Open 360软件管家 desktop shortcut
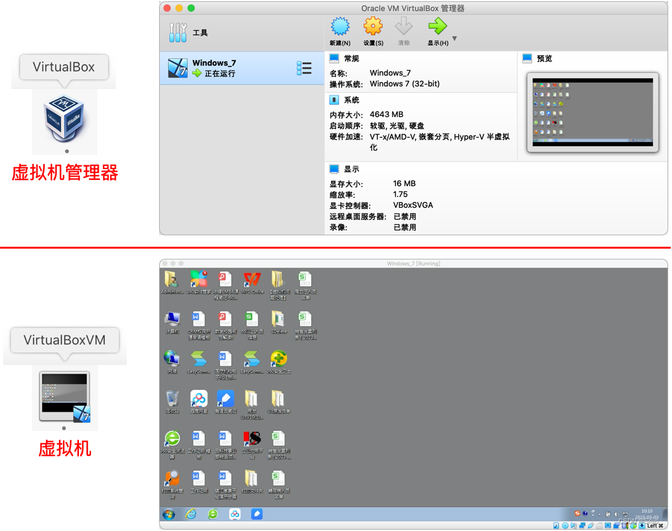The width and height of the screenshot is (672, 531). click(x=199, y=282)
